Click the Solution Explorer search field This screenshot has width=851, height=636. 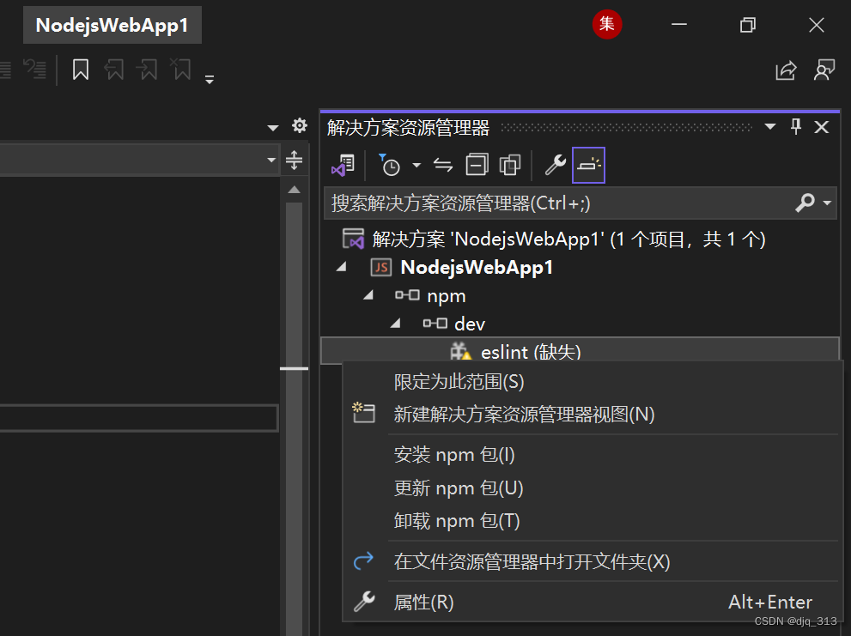click(x=559, y=203)
